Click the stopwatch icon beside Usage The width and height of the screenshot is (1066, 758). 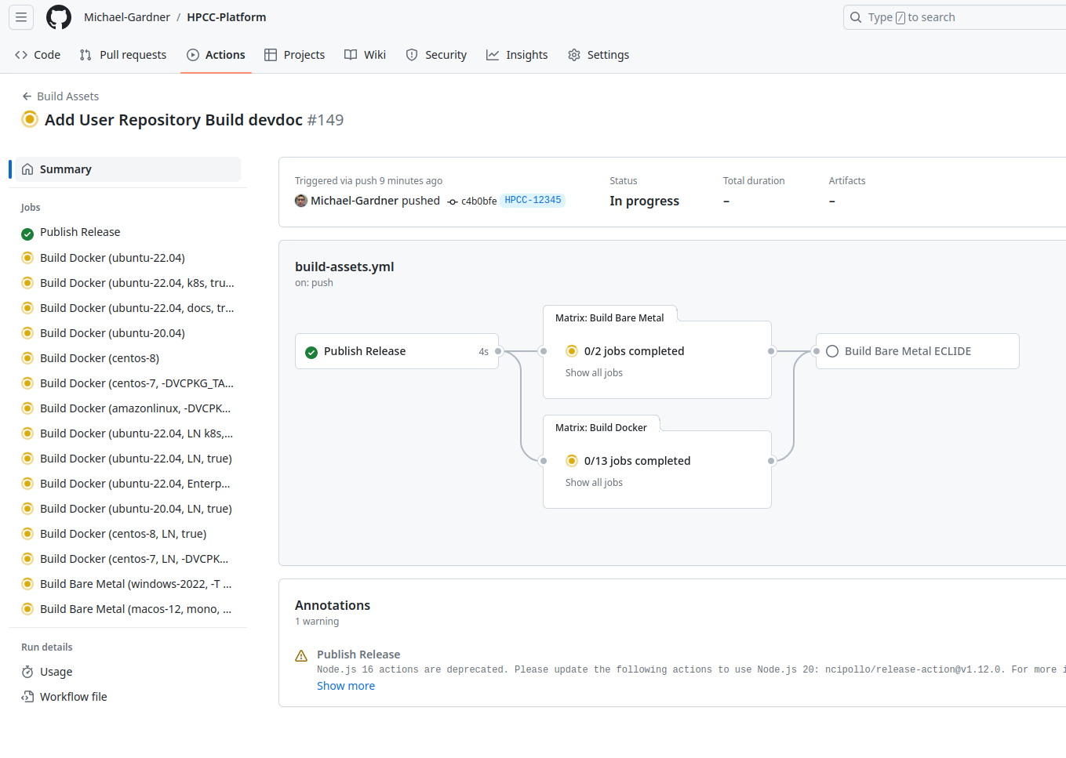coord(27,672)
